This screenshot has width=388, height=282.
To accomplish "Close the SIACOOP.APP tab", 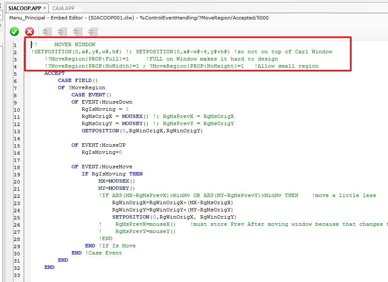I will click(x=45, y=8).
